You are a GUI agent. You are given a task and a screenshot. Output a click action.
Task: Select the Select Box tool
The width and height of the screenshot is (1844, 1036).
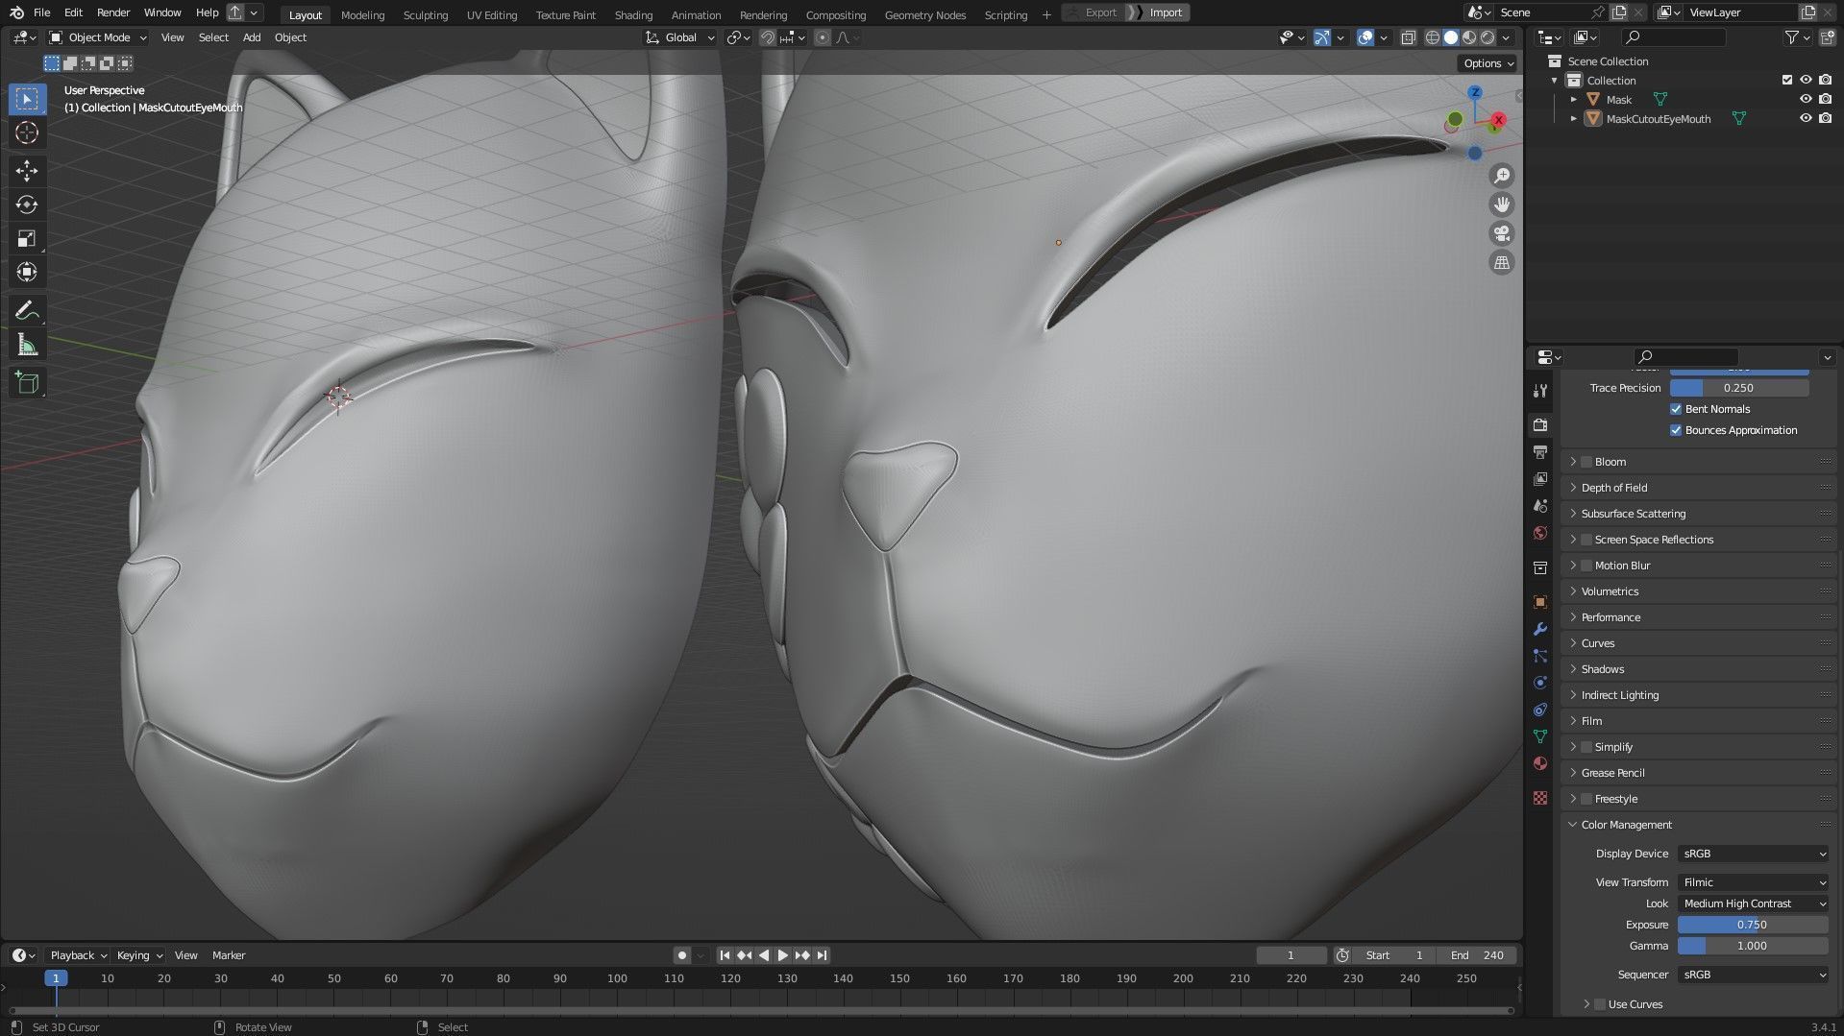(x=27, y=99)
